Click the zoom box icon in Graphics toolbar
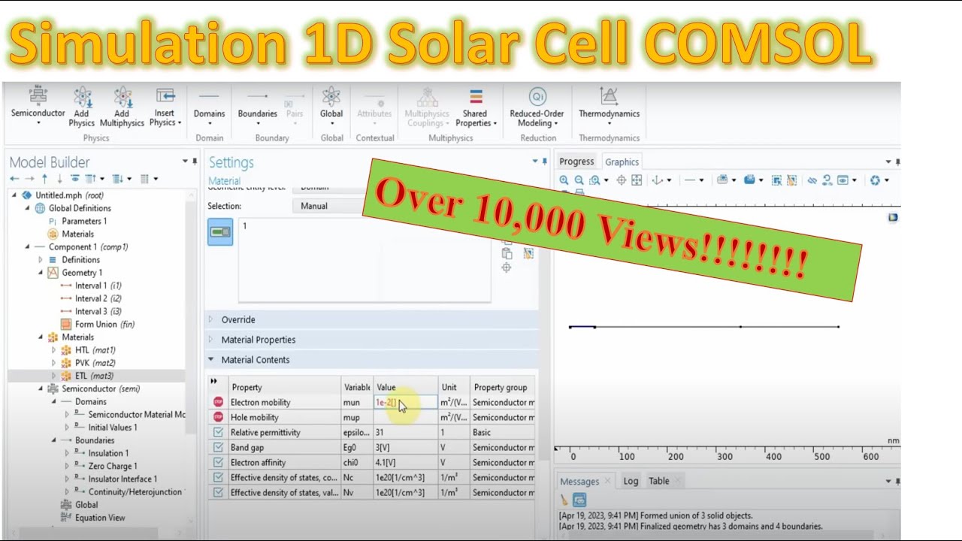This screenshot has width=962, height=541. 596,180
